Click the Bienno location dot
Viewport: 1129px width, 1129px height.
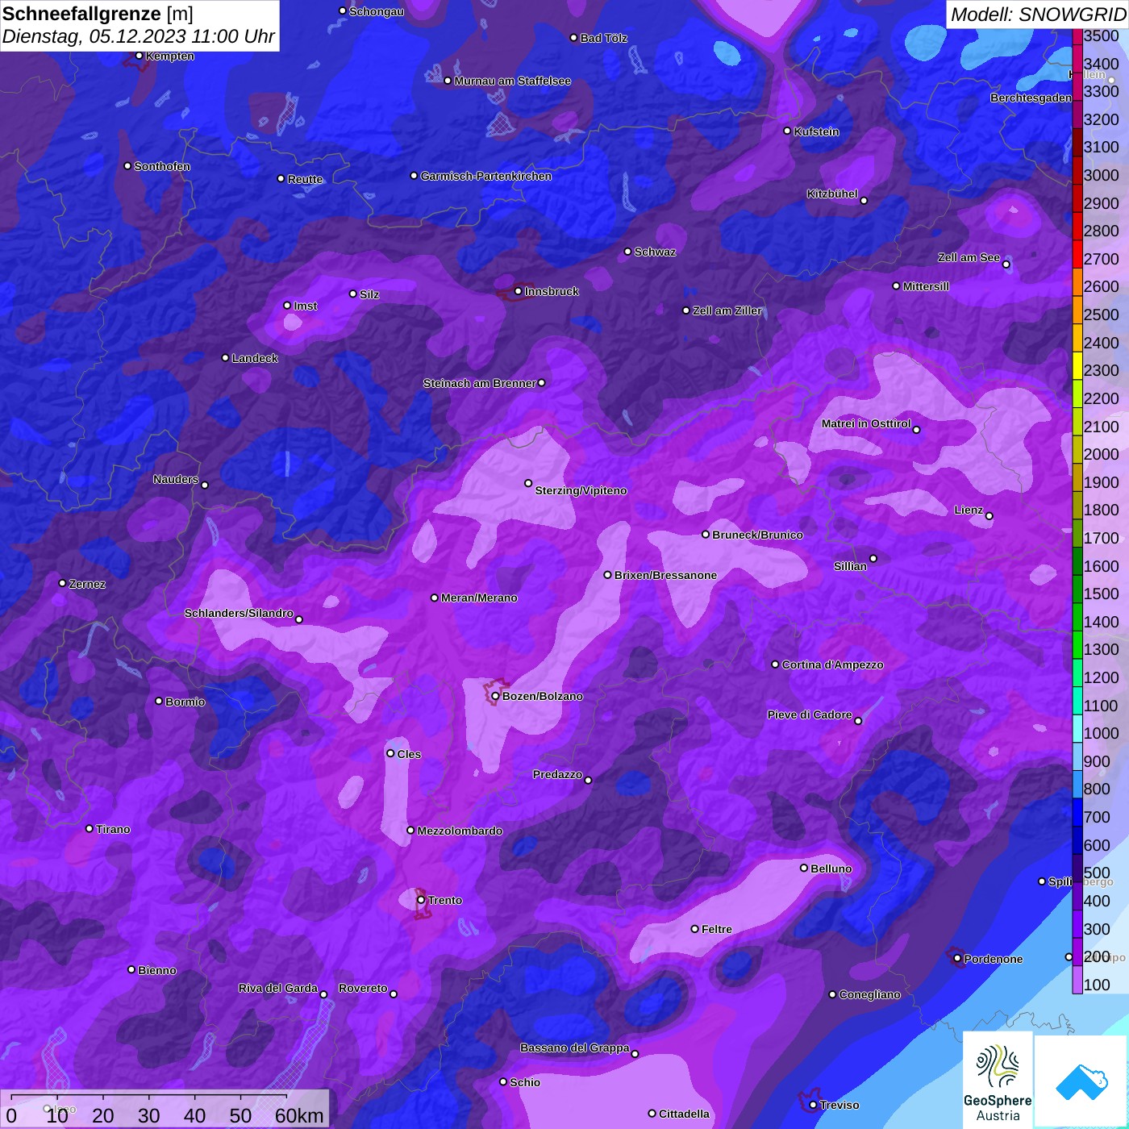click(x=131, y=969)
